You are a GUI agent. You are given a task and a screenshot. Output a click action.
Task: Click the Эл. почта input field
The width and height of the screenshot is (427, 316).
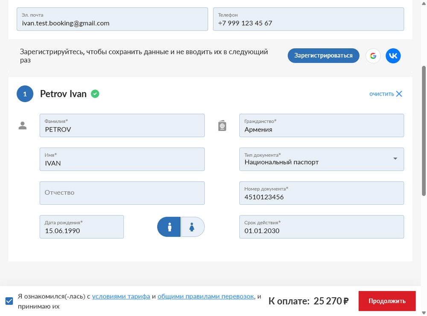pyautogui.click(x=112, y=19)
